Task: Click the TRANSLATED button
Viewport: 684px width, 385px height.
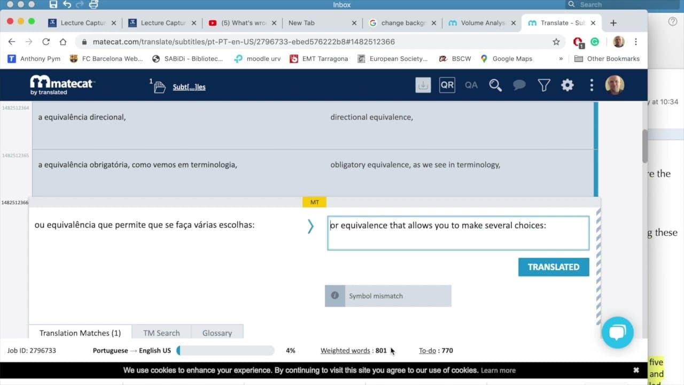Action: click(554, 267)
